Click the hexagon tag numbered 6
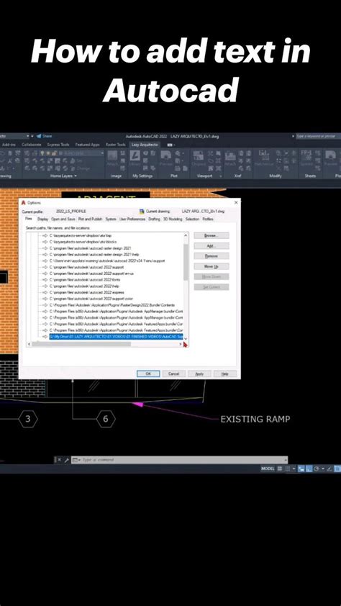This screenshot has width=341, height=606. click(x=106, y=419)
